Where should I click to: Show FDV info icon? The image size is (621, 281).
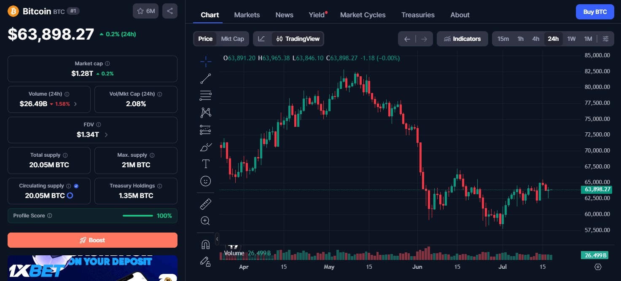[99, 125]
